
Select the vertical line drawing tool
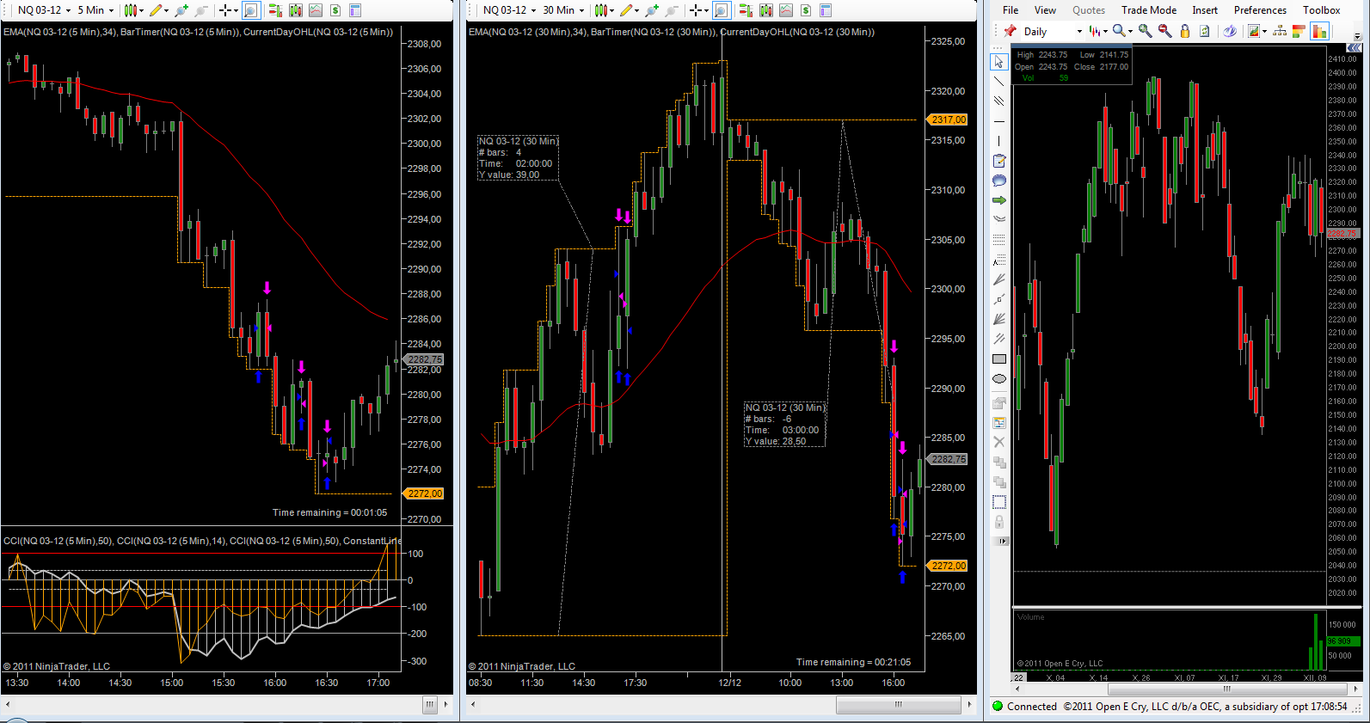pos(998,141)
